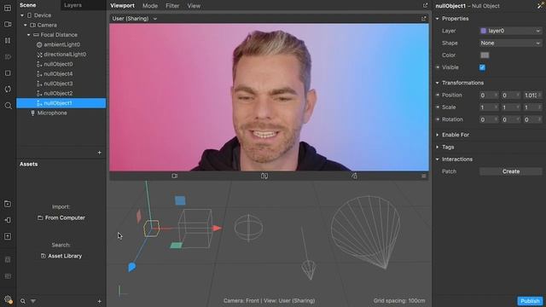This screenshot has height=307, width=546.
Task: Collapse the Transformations section
Action: coord(438,83)
